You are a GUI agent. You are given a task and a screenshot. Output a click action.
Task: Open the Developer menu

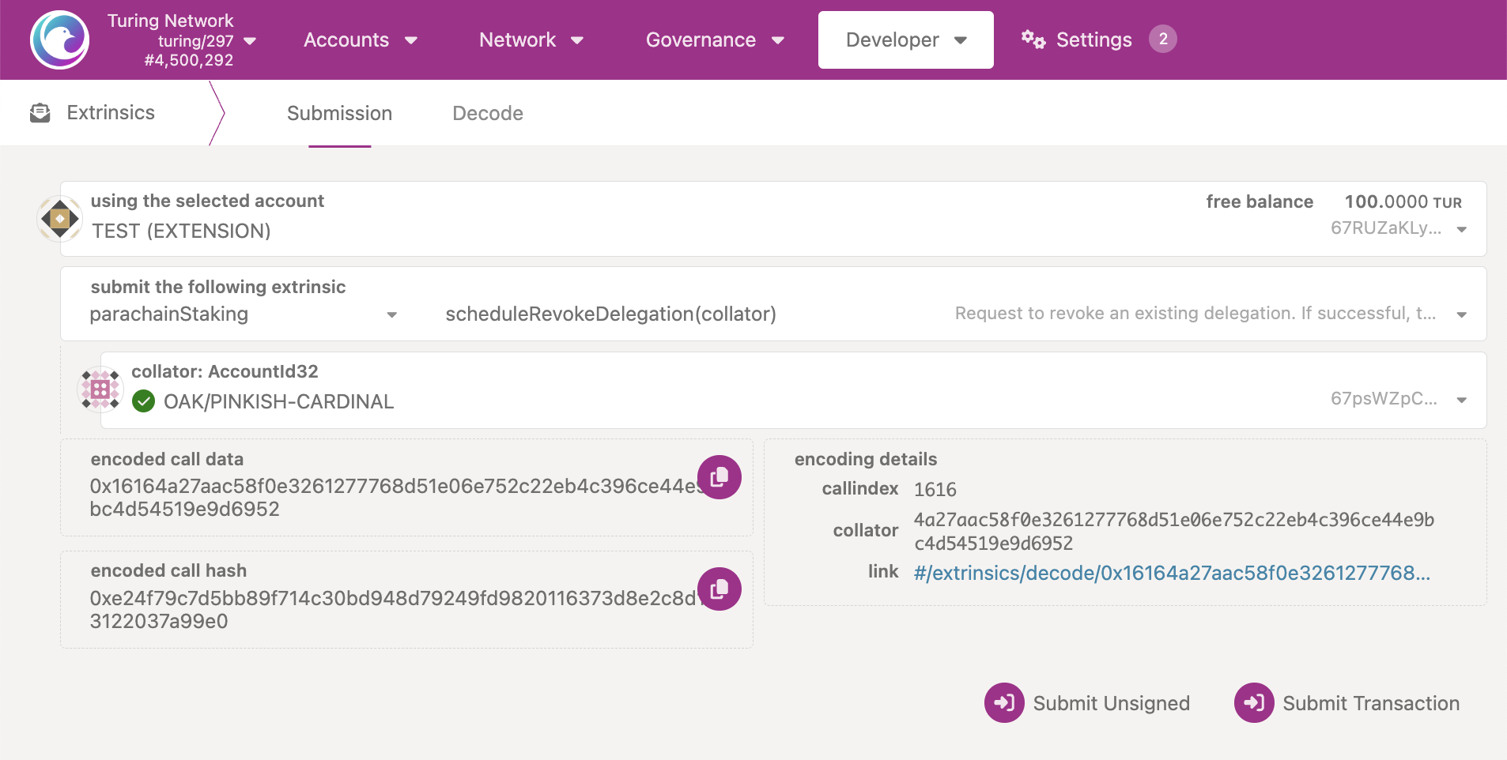click(906, 40)
